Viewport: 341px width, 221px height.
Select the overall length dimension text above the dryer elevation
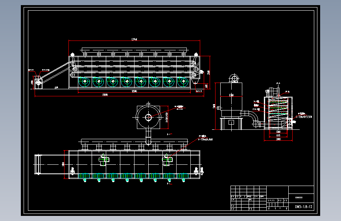(x=134, y=39)
